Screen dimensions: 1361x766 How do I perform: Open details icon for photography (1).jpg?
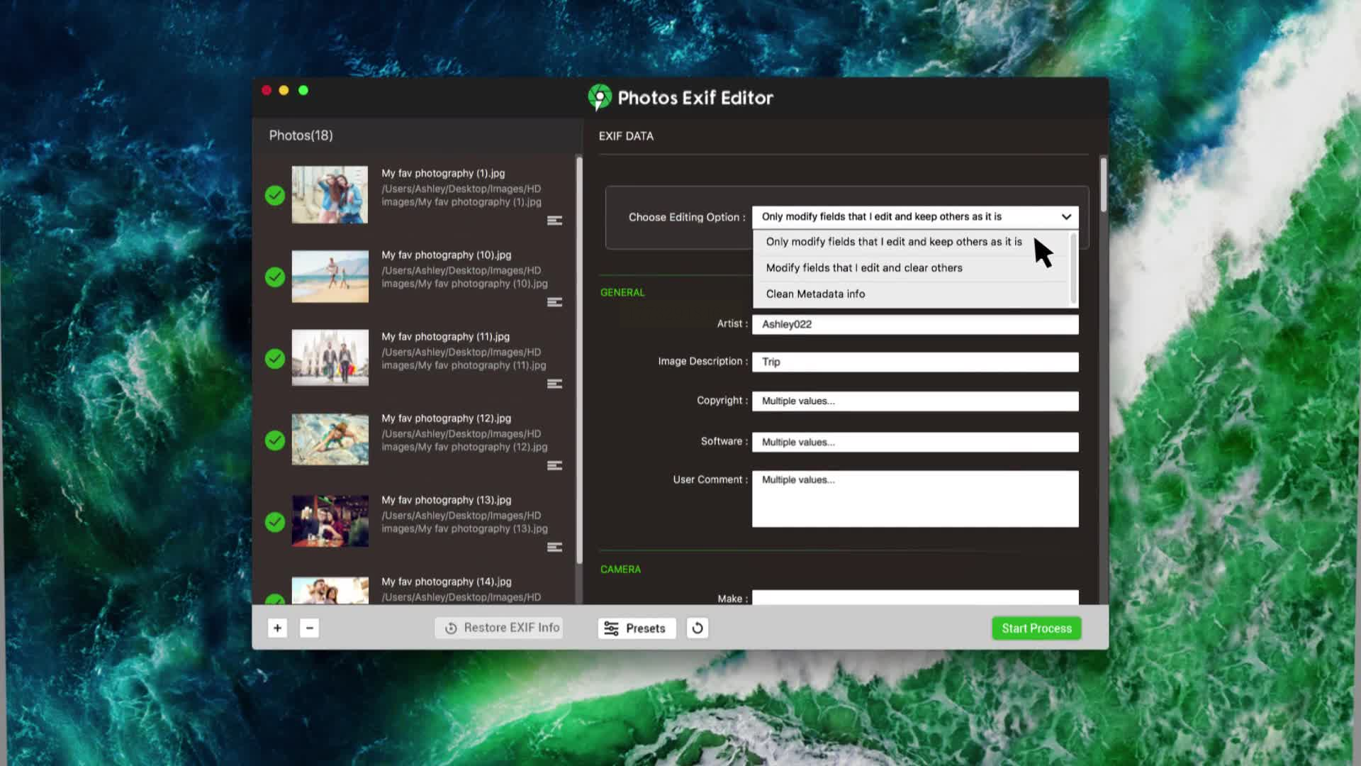(x=554, y=221)
